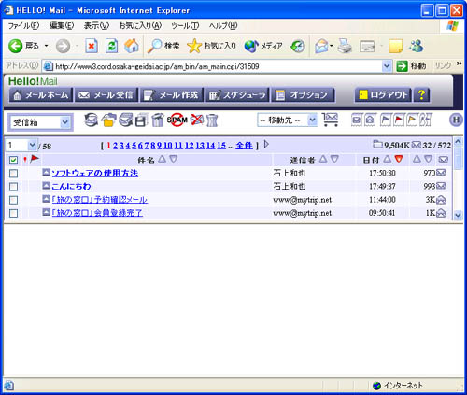This screenshot has width=467, height=395.
Task: Click the red date descending sort triangle
Action: click(399, 160)
